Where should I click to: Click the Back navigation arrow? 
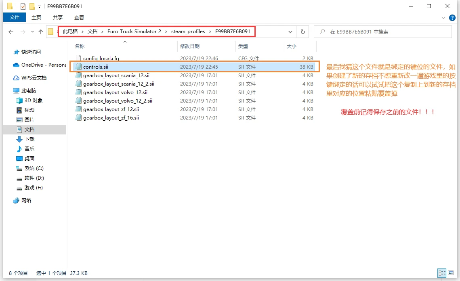11,31
